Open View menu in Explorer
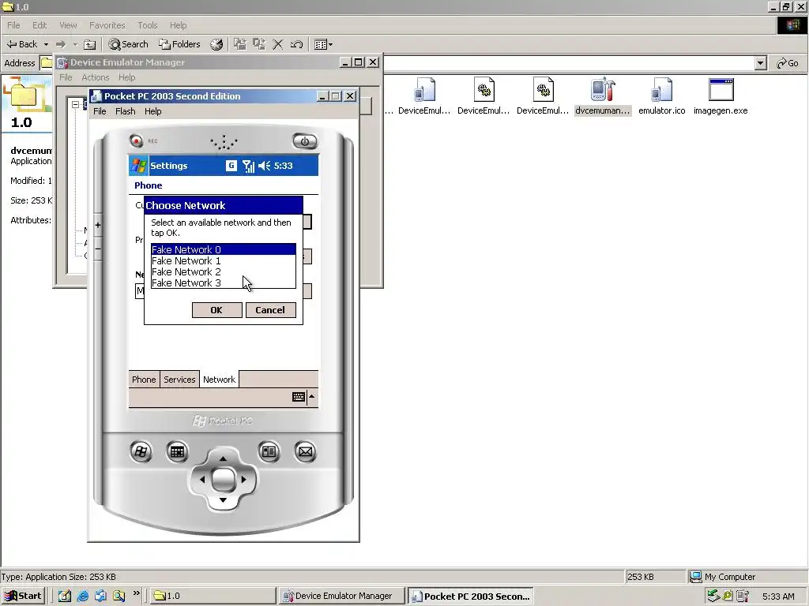This screenshot has width=809, height=606. point(68,25)
